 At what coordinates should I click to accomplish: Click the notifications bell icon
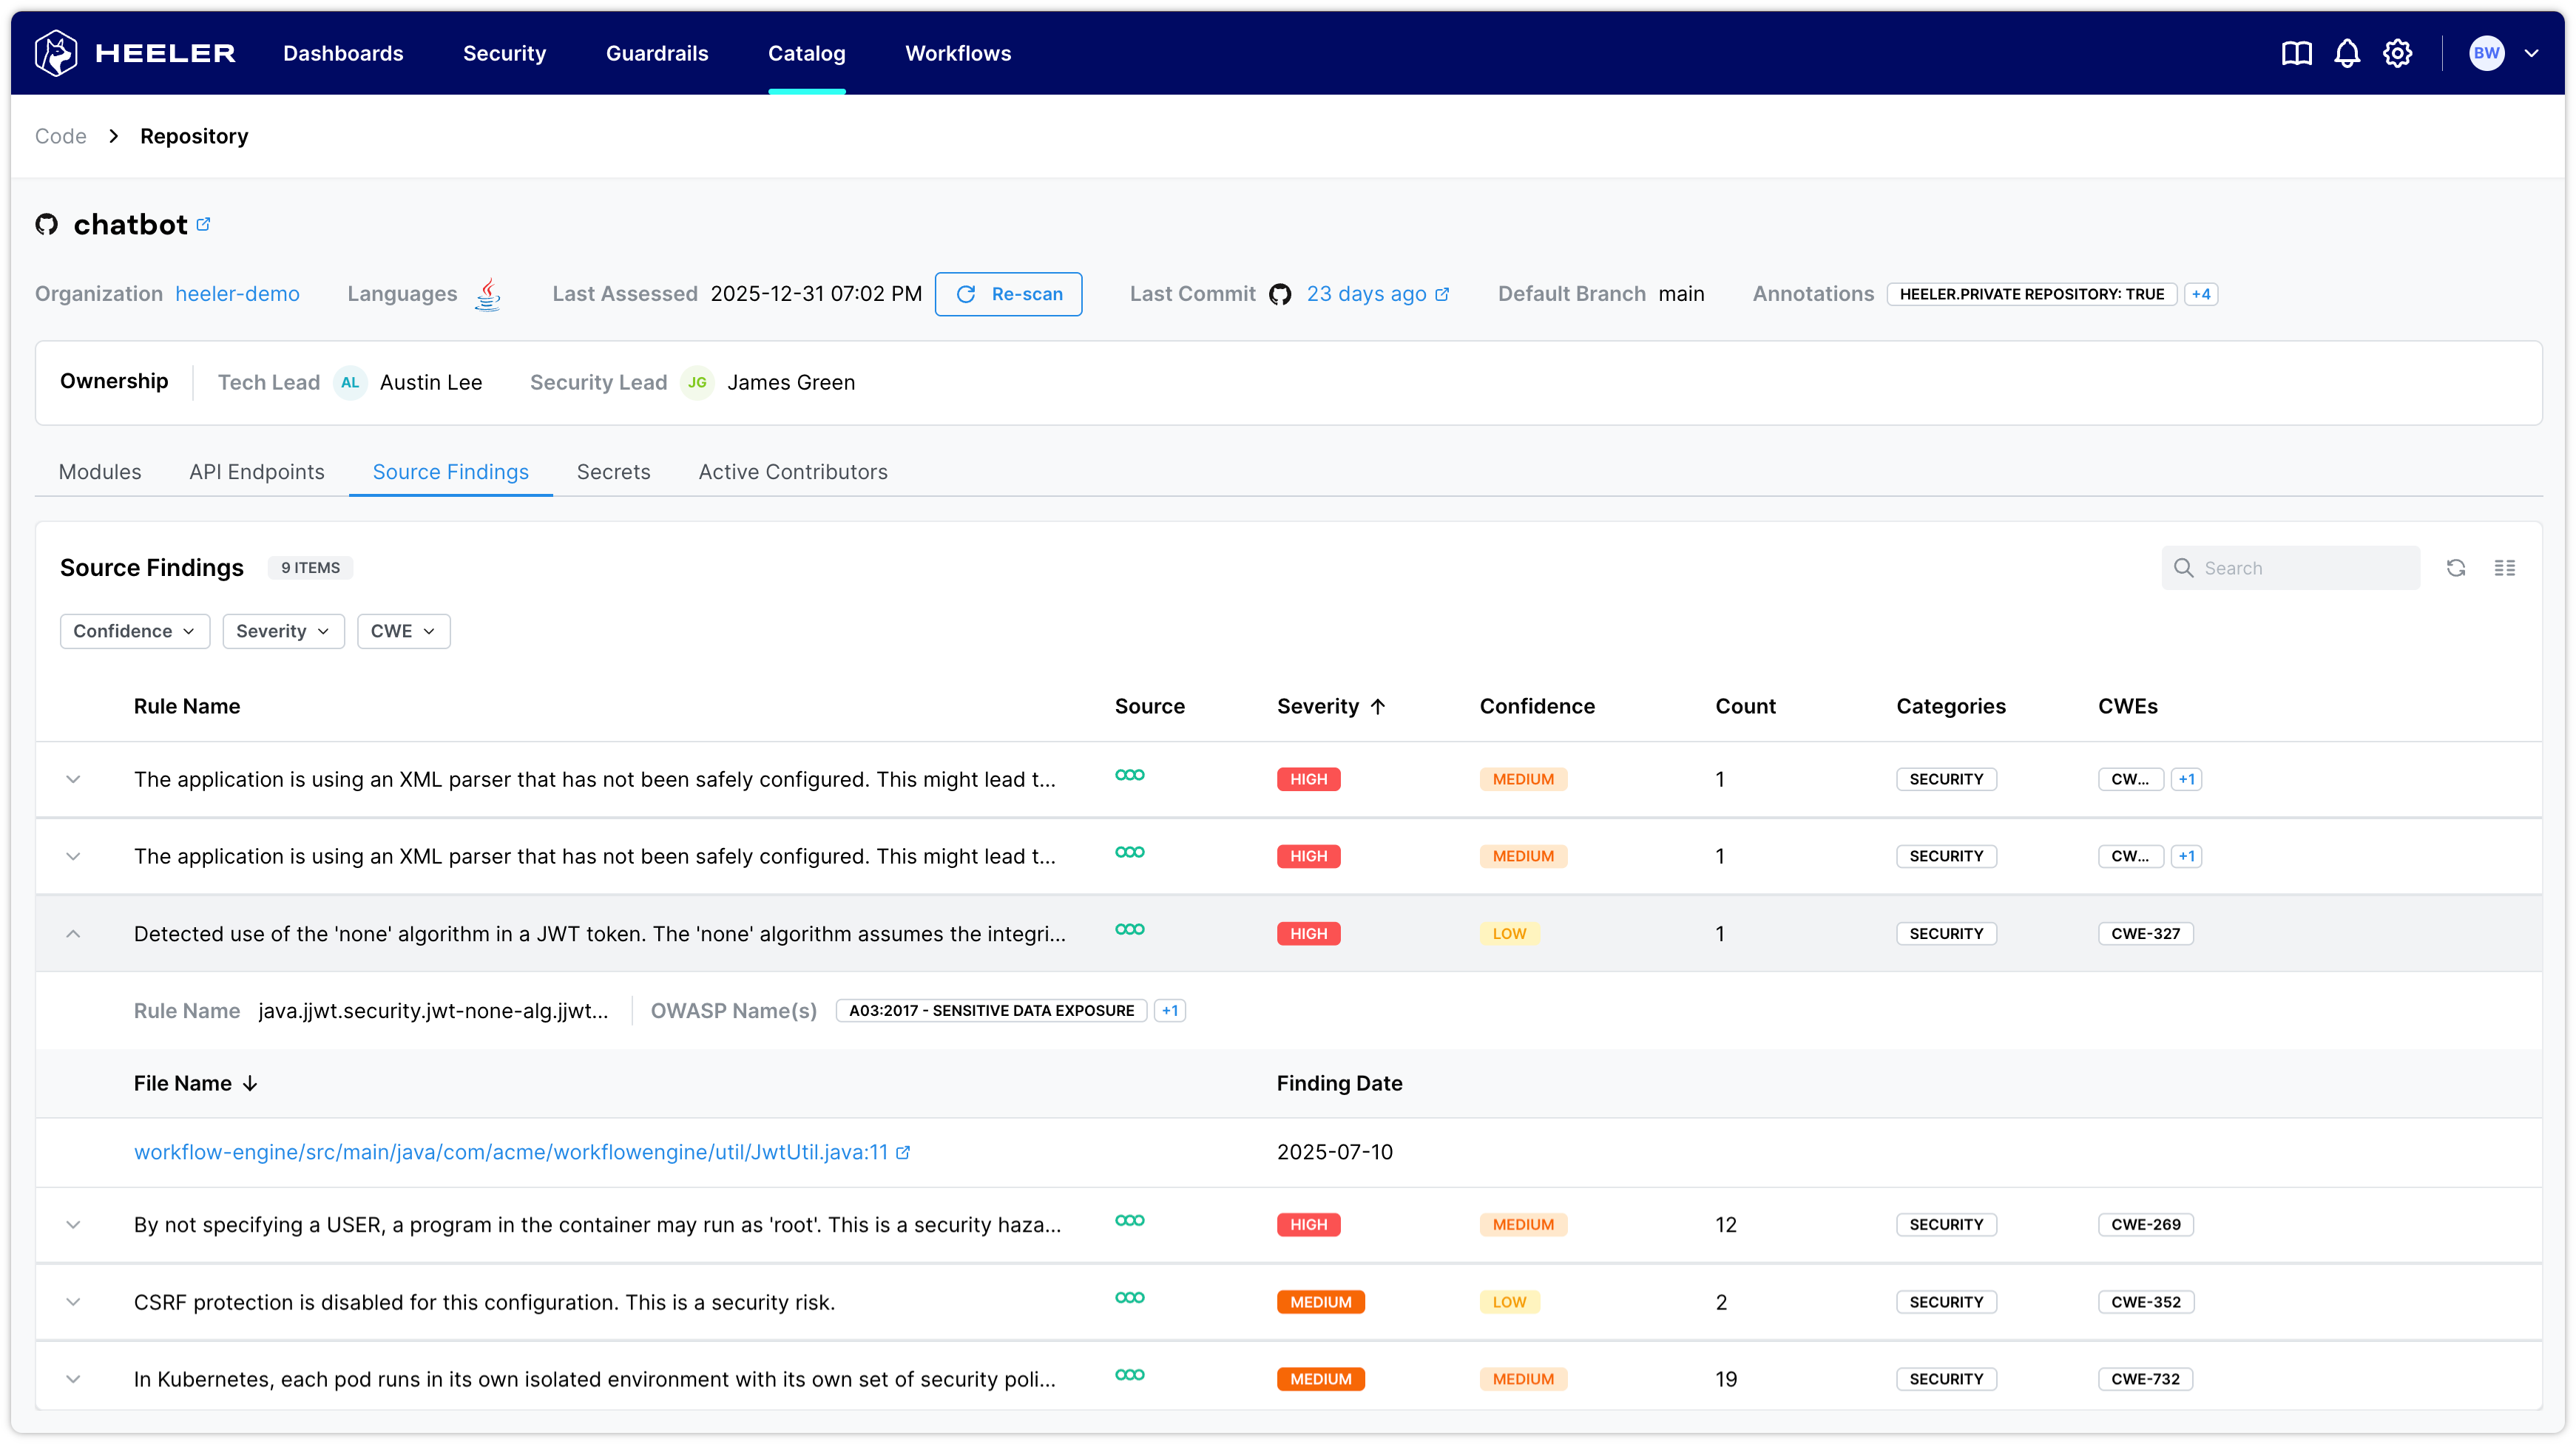pos(2346,53)
